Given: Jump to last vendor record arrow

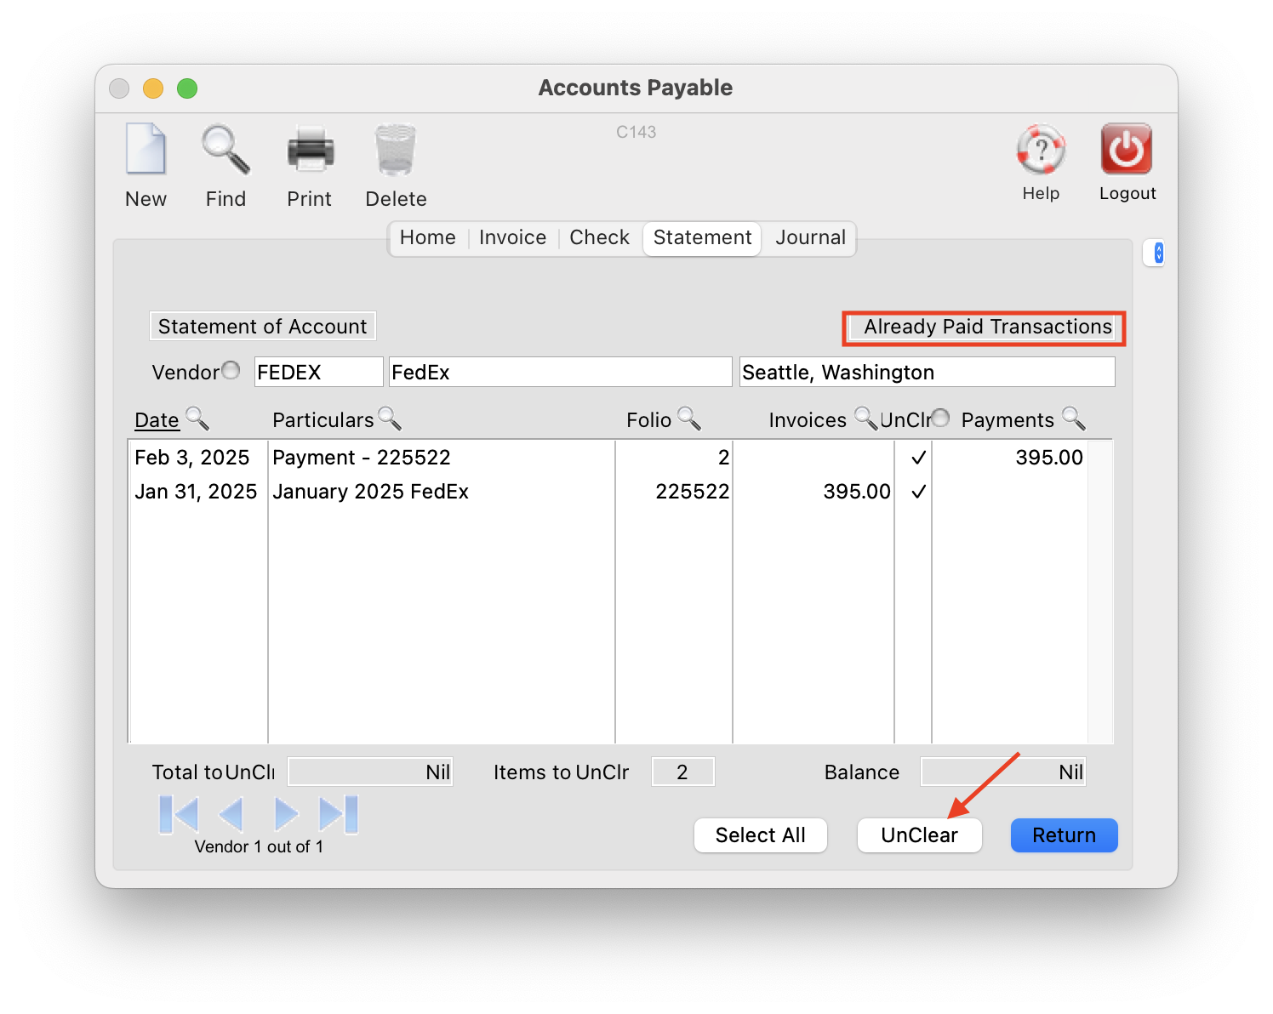Looking at the screenshot, I should pyautogui.click(x=338, y=814).
